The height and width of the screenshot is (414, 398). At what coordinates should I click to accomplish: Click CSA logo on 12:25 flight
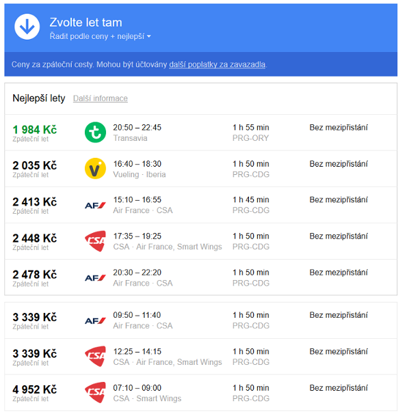[95, 357]
